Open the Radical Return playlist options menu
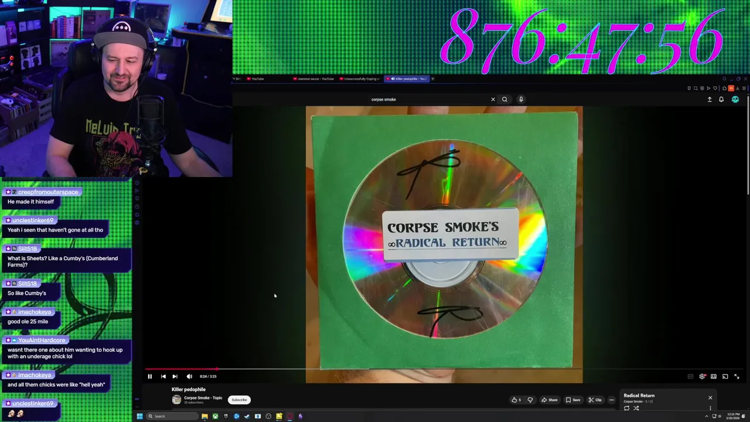 [710, 408]
